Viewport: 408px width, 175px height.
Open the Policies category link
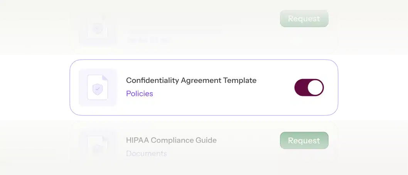click(140, 94)
